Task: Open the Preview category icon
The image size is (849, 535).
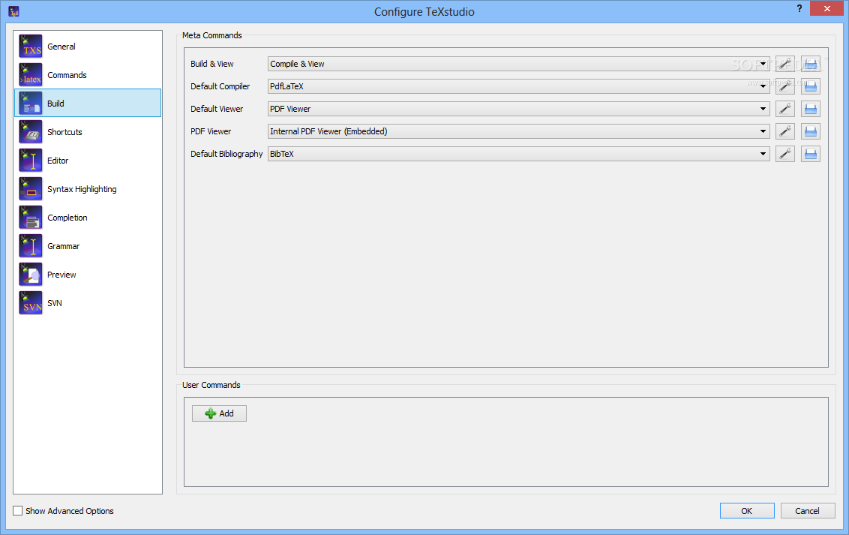Action: [x=30, y=274]
